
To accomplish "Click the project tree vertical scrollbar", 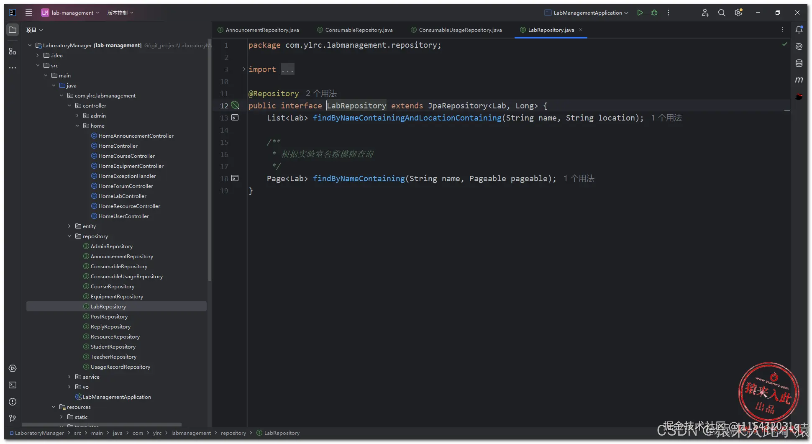I will point(209,159).
